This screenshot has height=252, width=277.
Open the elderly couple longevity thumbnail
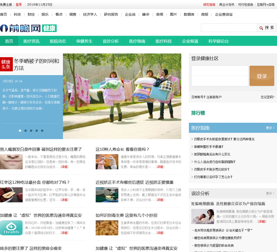click(x=107, y=162)
